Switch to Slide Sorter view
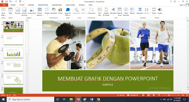Viewport: 189px width, 102px height. tap(148, 95)
